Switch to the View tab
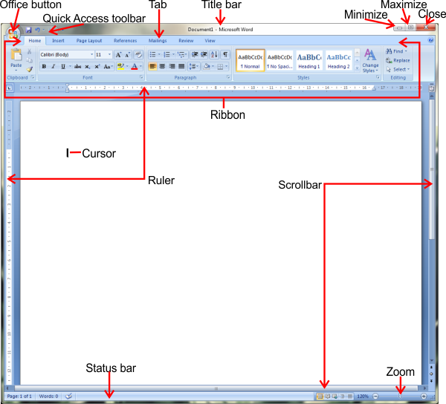Viewport: 446px width, 404px height. click(x=210, y=41)
